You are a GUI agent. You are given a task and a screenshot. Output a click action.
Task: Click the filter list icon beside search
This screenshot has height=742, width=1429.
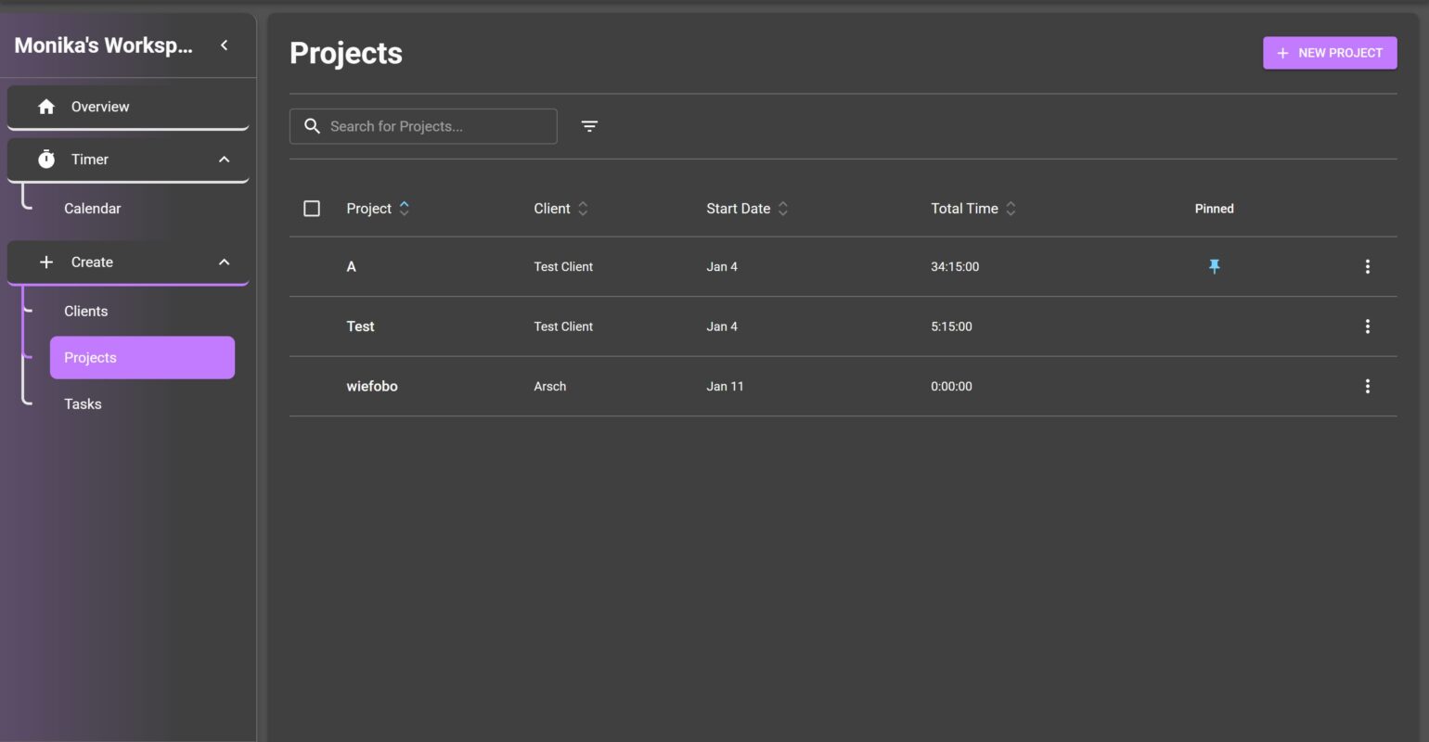(589, 126)
